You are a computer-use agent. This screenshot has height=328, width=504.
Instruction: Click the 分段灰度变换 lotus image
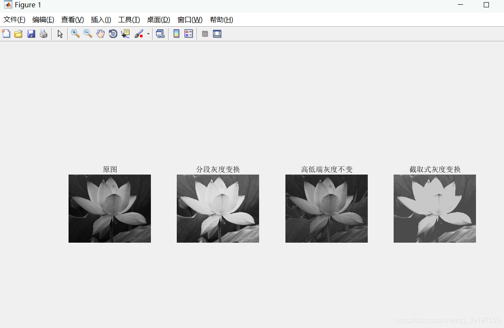pos(218,209)
